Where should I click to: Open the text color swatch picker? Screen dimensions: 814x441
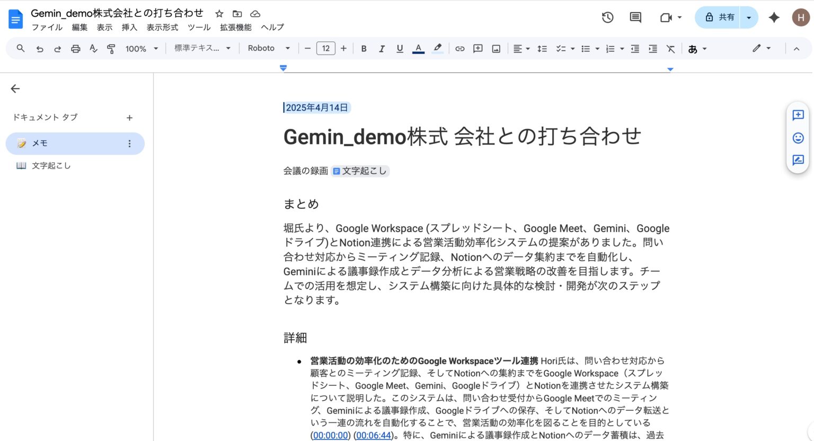[x=418, y=48]
